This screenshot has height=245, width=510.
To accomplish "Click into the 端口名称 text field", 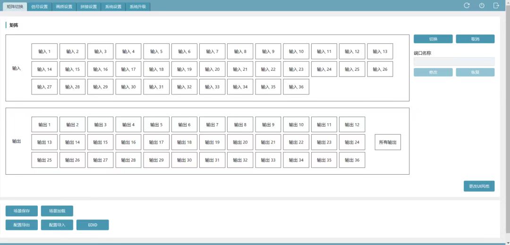I will 454,61.
